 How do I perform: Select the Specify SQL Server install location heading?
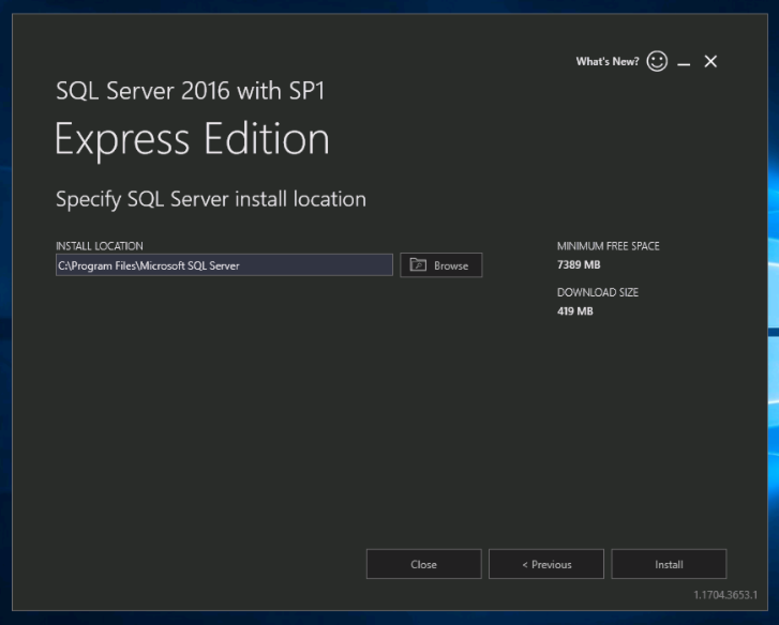[x=211, y=200]
